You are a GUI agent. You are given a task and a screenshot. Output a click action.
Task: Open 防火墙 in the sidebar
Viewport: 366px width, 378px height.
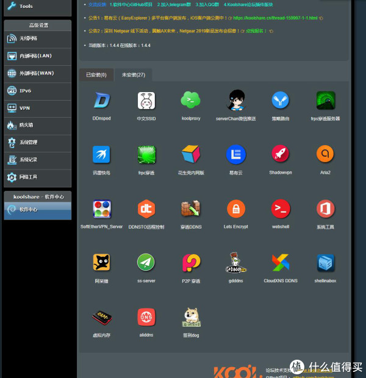tap(38, 126)
